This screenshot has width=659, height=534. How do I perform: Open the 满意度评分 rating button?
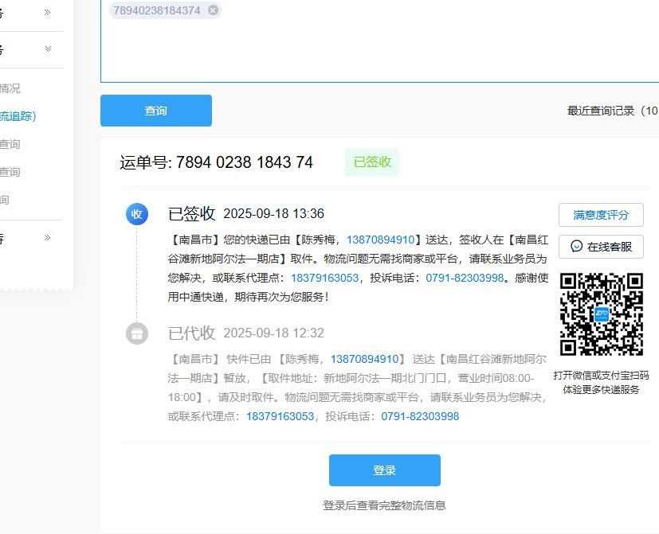pos(601,215)
